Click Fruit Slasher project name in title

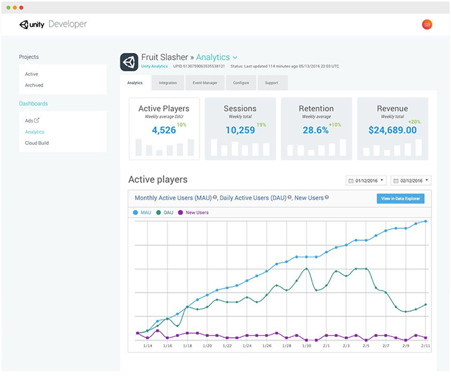tap(165, 57)
